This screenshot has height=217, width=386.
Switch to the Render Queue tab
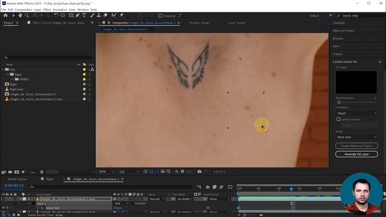click(17, 179)
